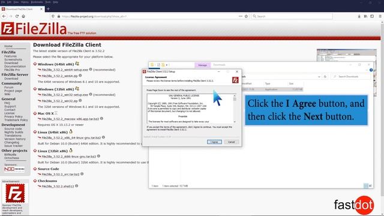This screenshot has height=216, width=384.
Task: Click info icon next to sha512 checksum file
Action: 77,185
